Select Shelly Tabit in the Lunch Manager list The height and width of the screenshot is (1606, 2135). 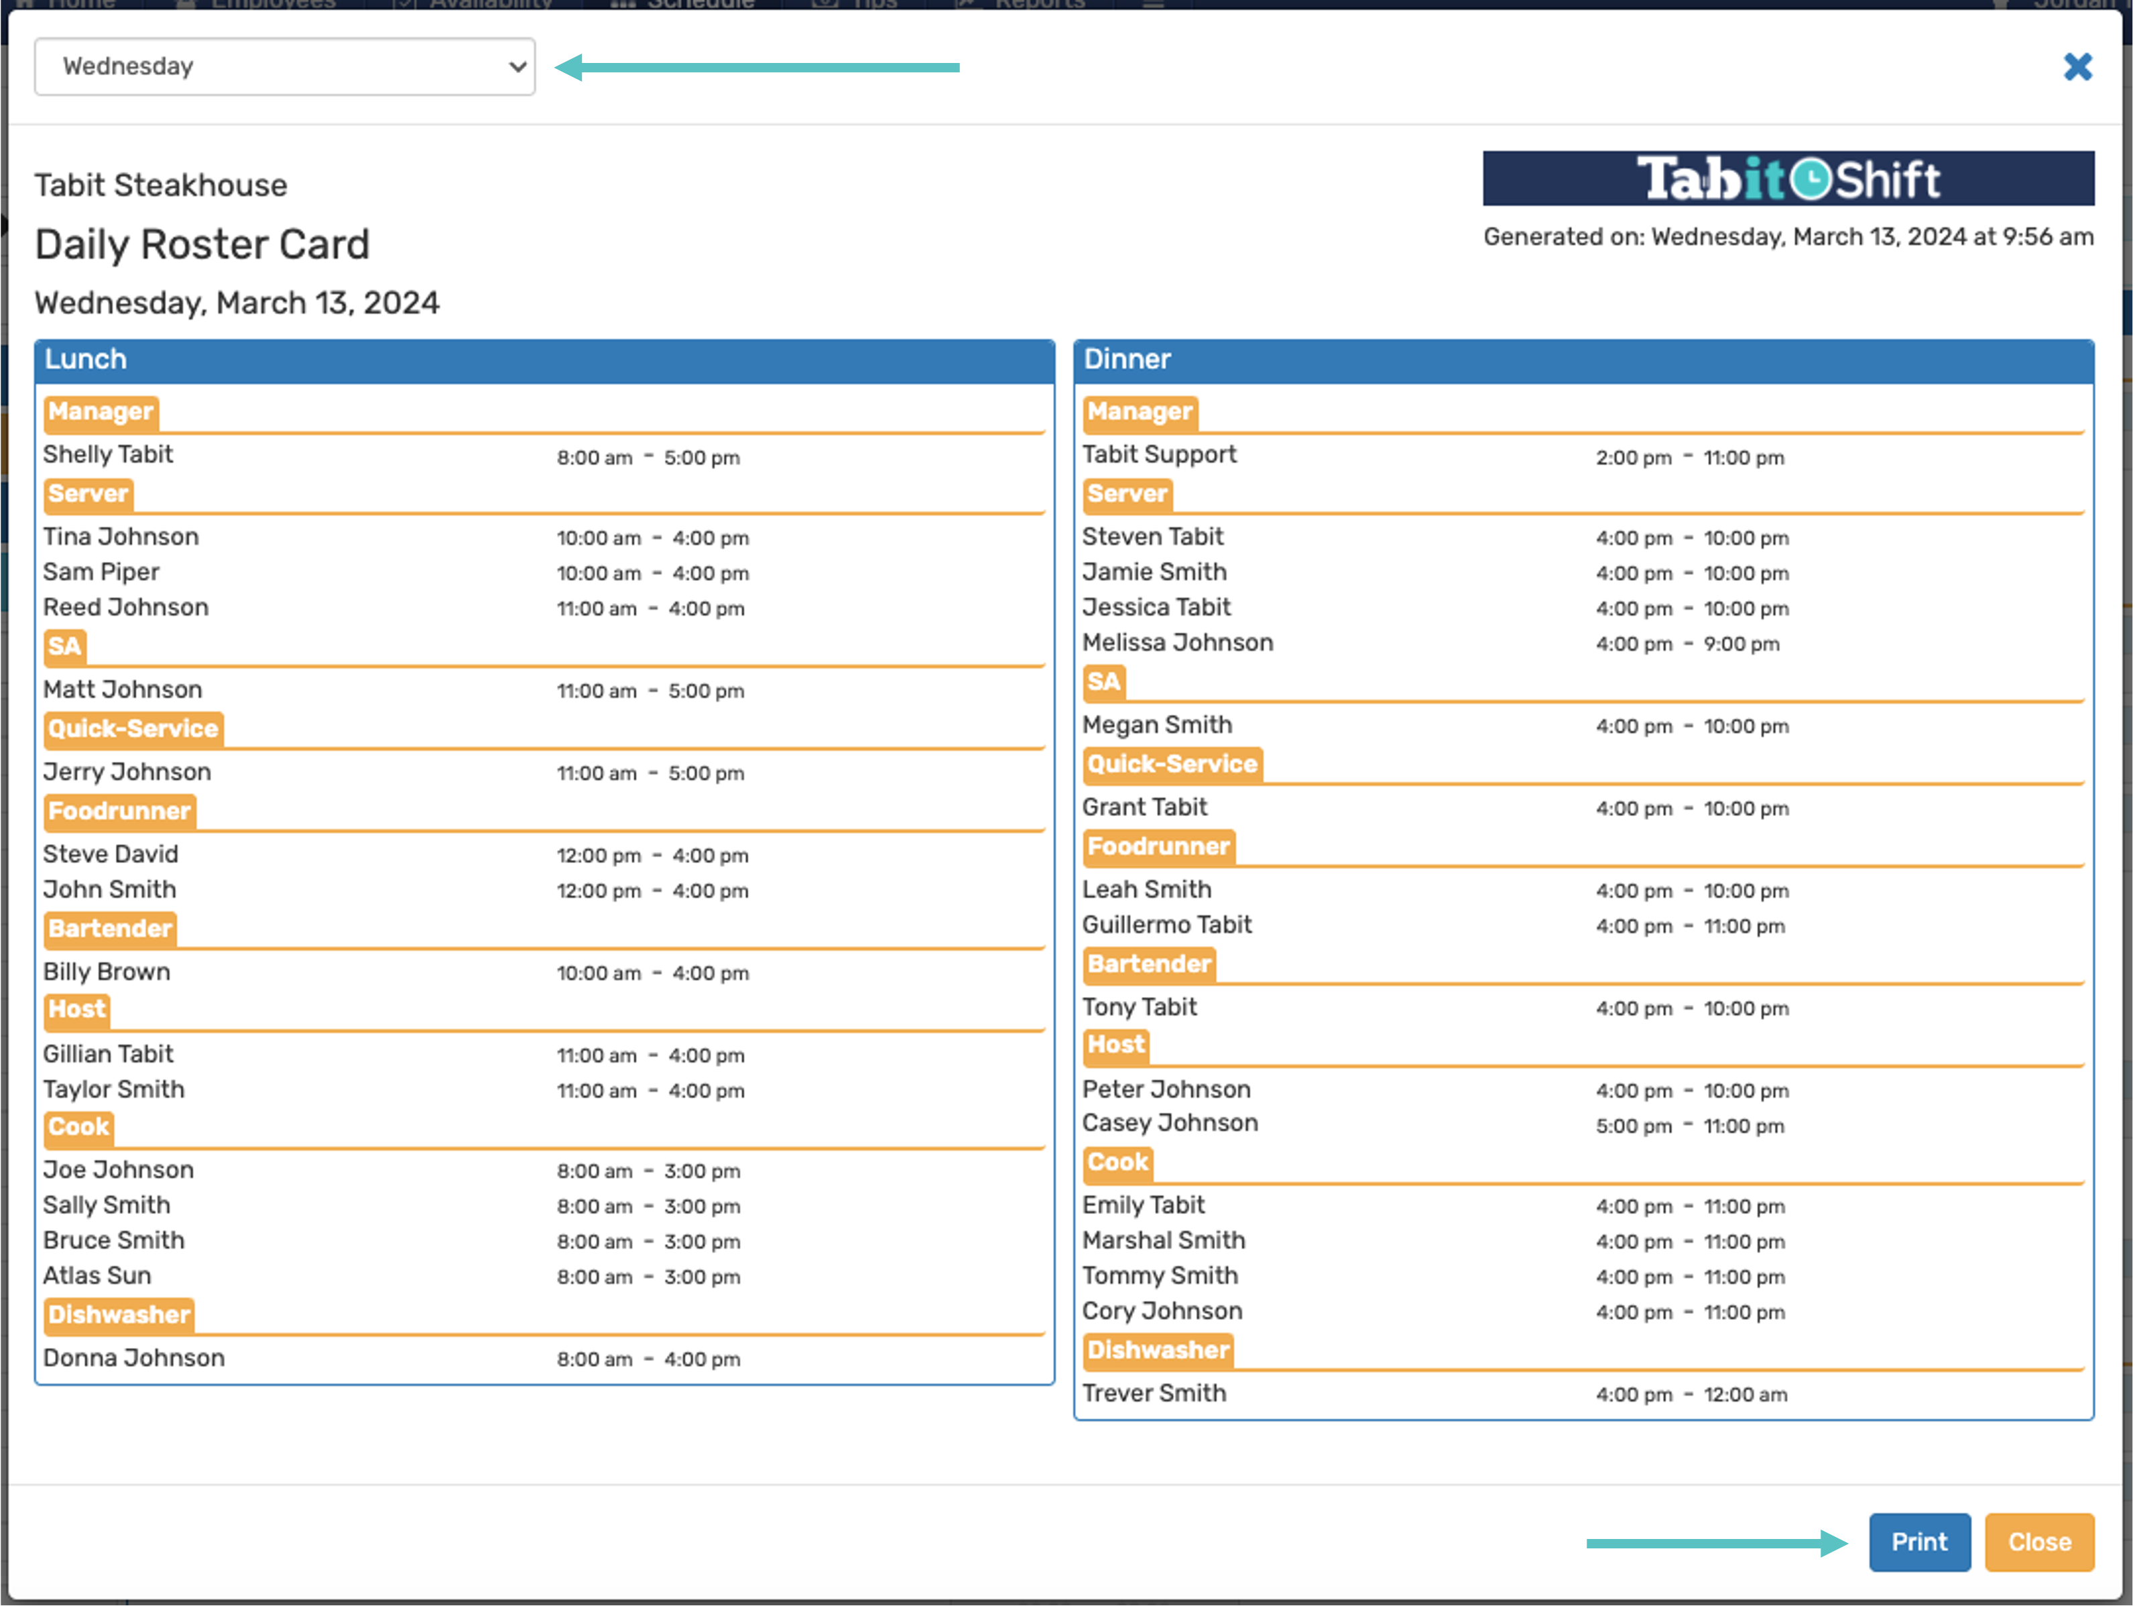[108, 454]
